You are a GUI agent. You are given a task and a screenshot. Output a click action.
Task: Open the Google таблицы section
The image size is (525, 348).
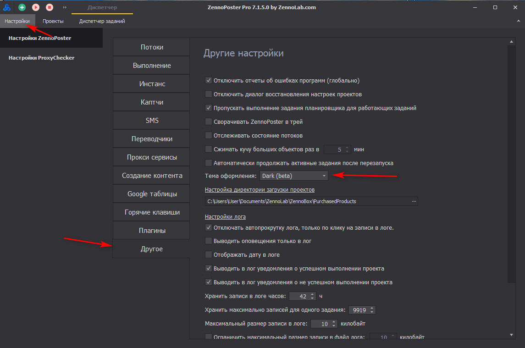(x=152, y=194)
